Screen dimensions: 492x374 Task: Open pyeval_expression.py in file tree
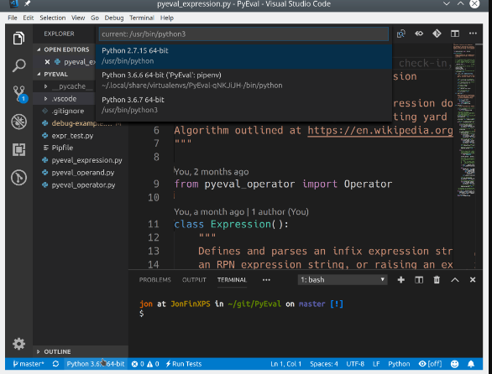(86, 160)
